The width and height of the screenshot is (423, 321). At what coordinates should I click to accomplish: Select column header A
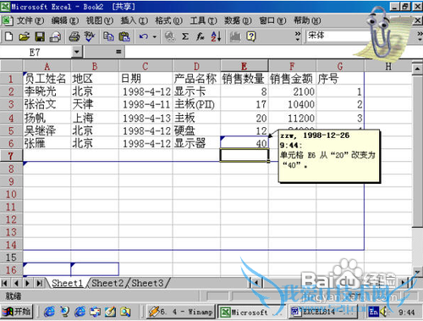[x=47, y=66]
